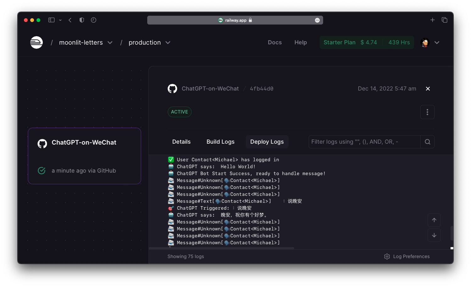Click the Railway logo home icon
471x287 pixels.
(36, 42)
